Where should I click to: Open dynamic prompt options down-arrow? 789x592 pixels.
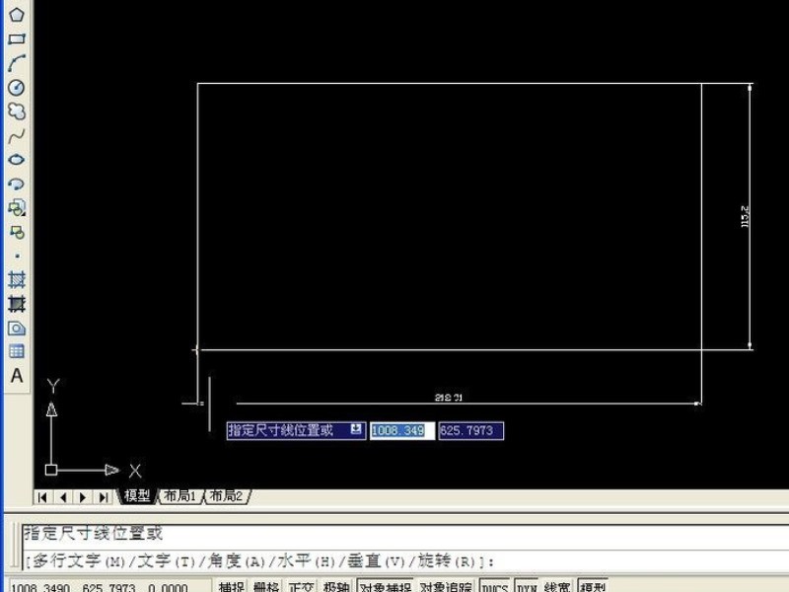[356, 429]
